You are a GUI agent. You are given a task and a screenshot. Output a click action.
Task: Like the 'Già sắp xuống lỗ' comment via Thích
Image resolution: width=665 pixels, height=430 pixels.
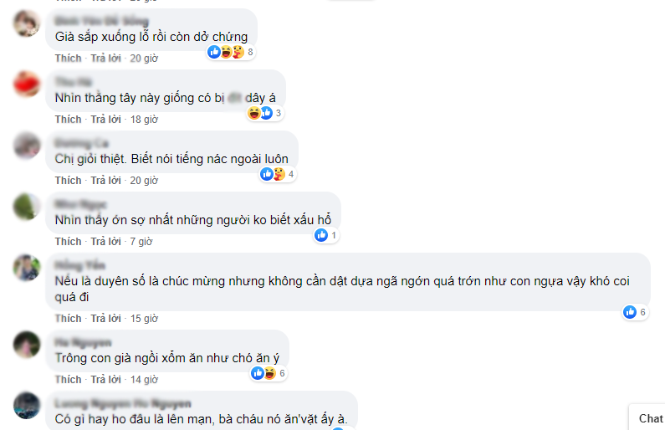tap(68, 59)
